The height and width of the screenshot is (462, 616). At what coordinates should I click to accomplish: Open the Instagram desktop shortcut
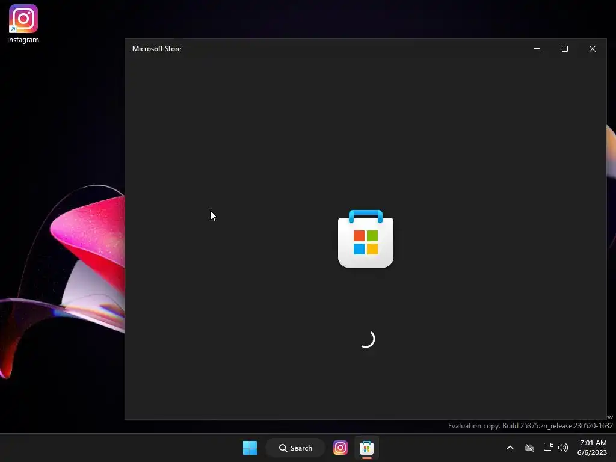(x=23, y=23)
